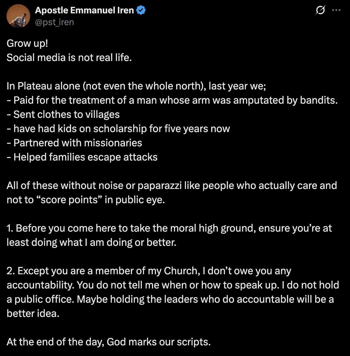
Task: Click point 1 about moral high ground
Action: tap(169, 228)
